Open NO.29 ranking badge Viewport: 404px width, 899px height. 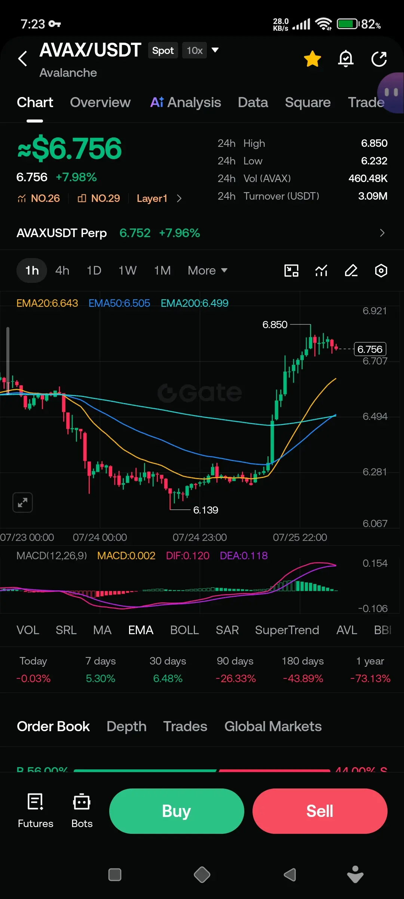click(99, 198)
